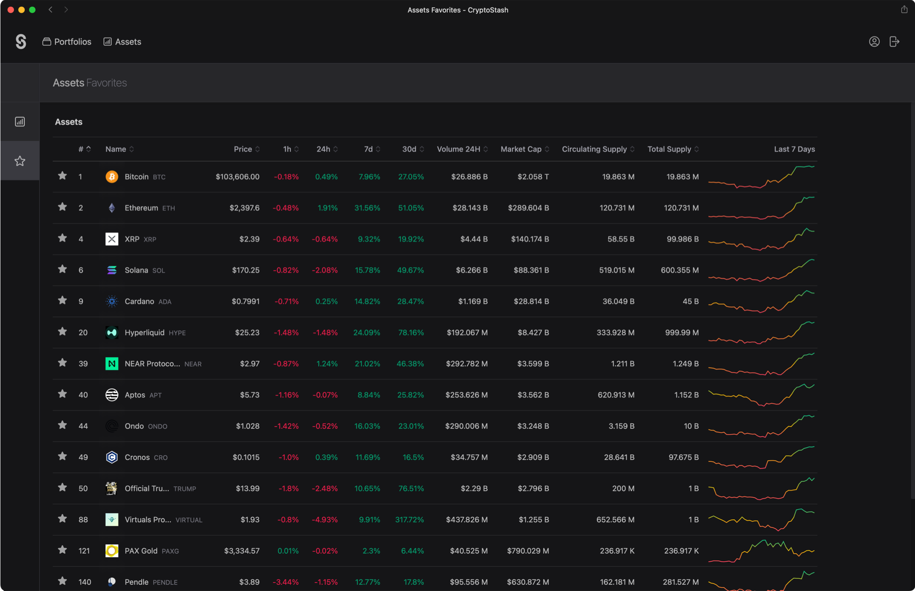Sort by 30d change column
The image size is (915, 591).
(x=413, y=149)
